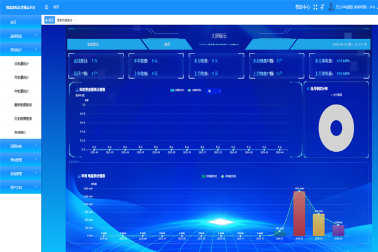378x252 pixels.
Task: Click the icon beside 当月收款分布 title
Action: pyautogui.click(x=308, y=89)
